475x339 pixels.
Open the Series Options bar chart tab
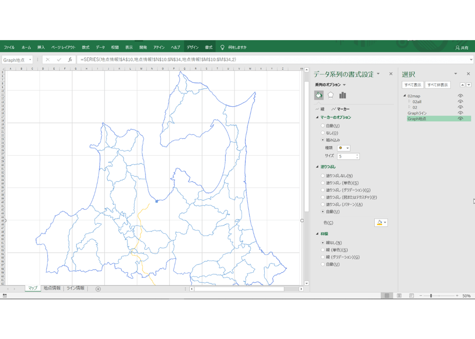[342, 96]
